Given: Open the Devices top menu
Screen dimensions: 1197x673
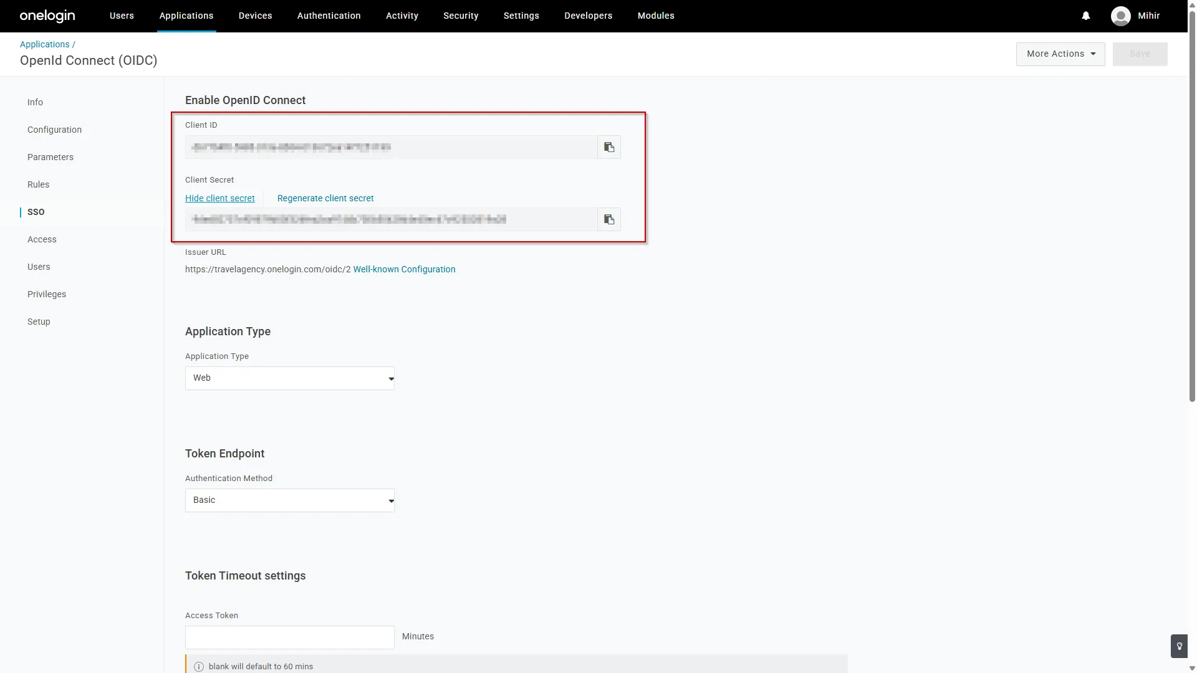Looking at the screenshot, I should click(x=256, y=16).
